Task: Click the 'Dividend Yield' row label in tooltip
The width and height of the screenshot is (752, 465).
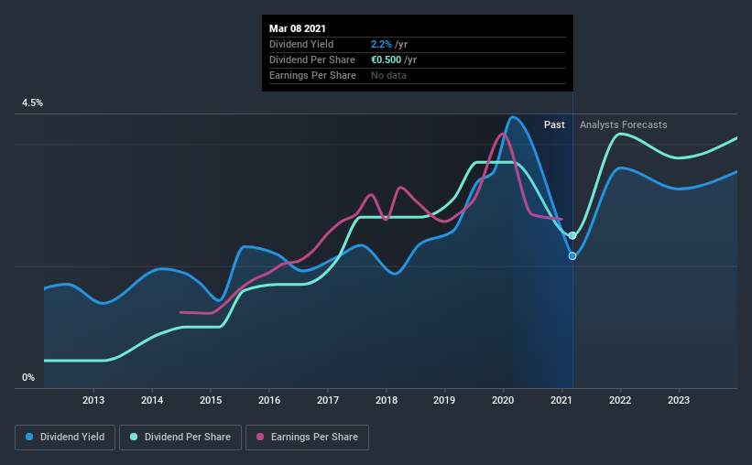Action: pyautogui.click(x=301, y=44)
